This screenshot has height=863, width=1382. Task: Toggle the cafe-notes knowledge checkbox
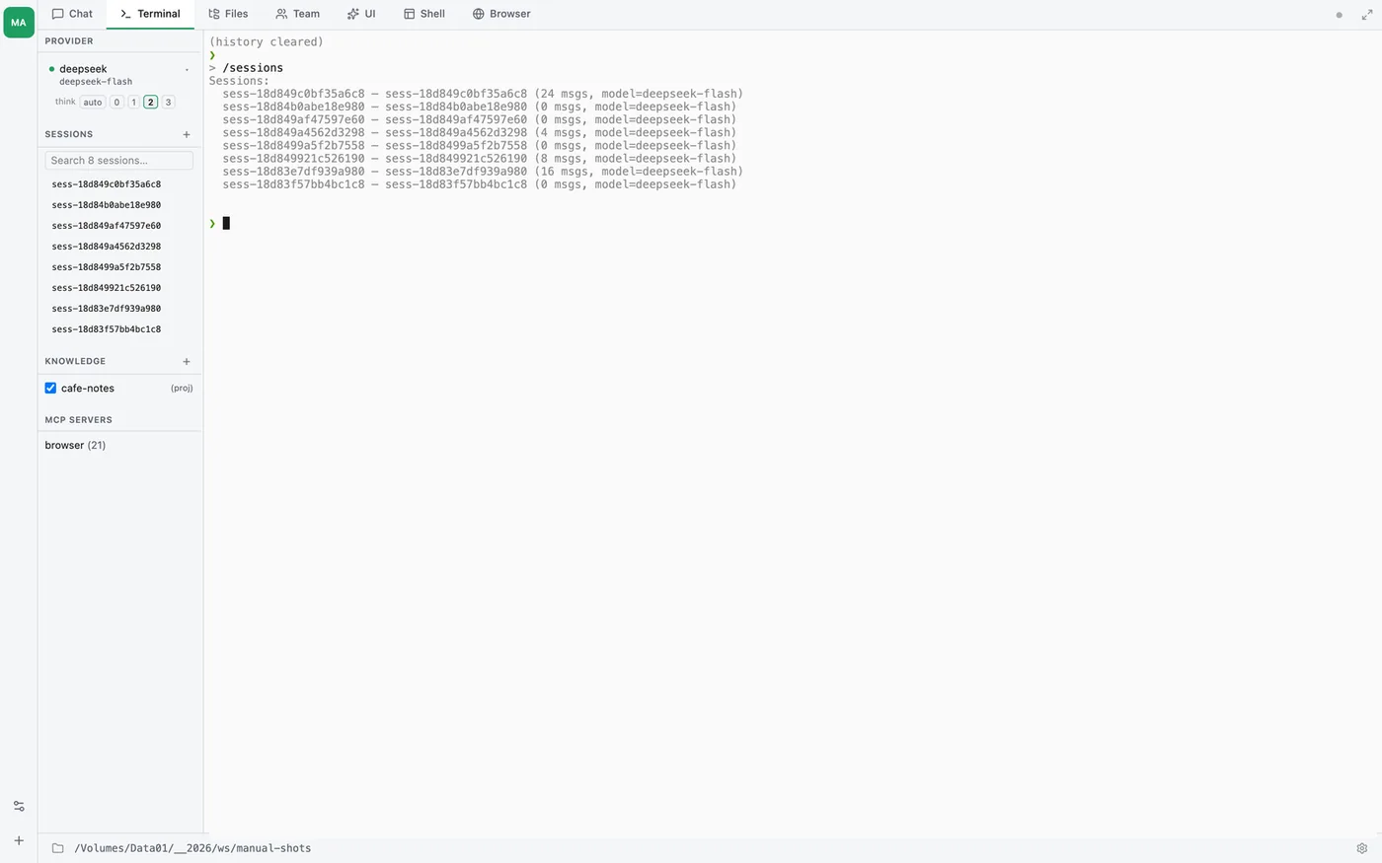(x=50, y=389)
